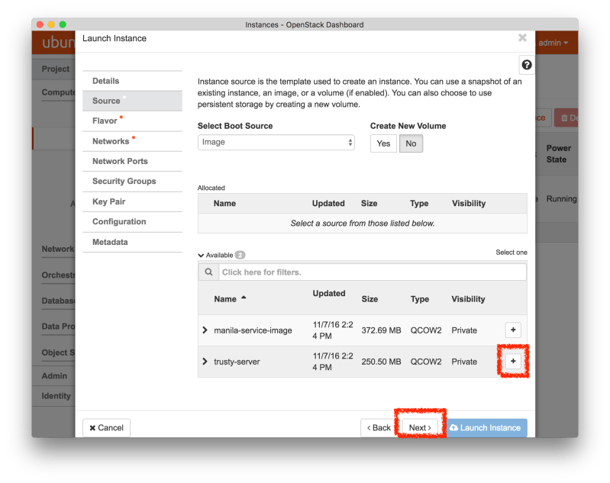Viewport: 610px width, 483px height.
Task: Open the Project menu in the sidebar
Action: [55, 69]
